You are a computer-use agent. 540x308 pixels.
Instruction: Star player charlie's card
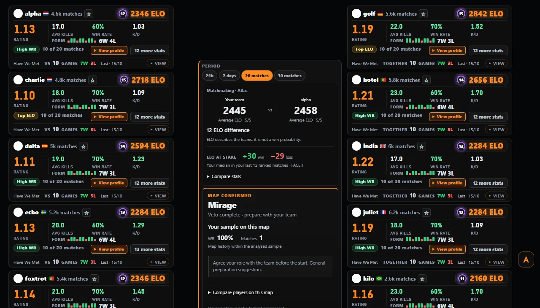click(93, 80)
